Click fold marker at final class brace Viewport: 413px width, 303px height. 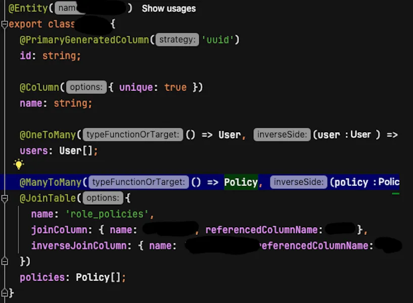[x=5, y=292]
